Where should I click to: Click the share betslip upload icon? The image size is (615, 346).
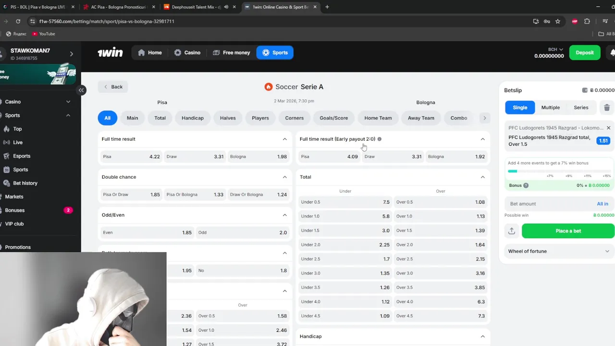pos(512,231)
